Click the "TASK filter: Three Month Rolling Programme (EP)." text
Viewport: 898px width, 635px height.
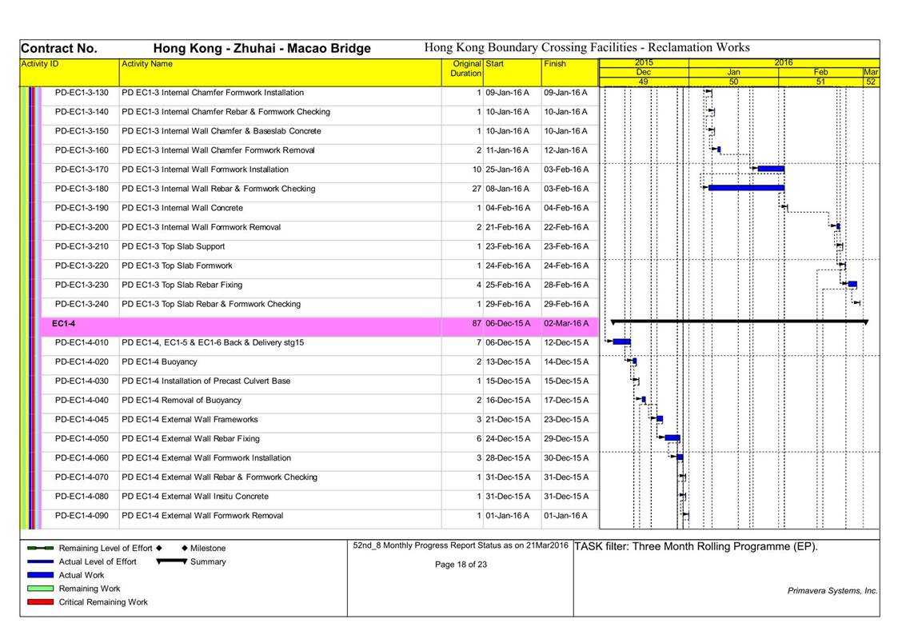tap(696, 546)
